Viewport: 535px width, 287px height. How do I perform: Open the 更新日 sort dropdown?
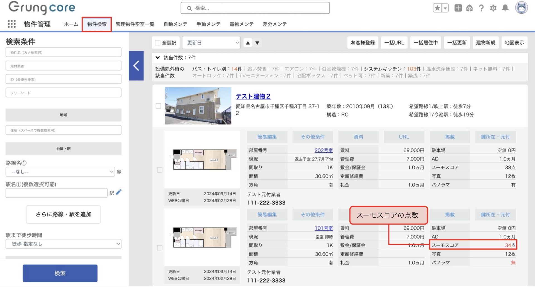tap(211, 43)
